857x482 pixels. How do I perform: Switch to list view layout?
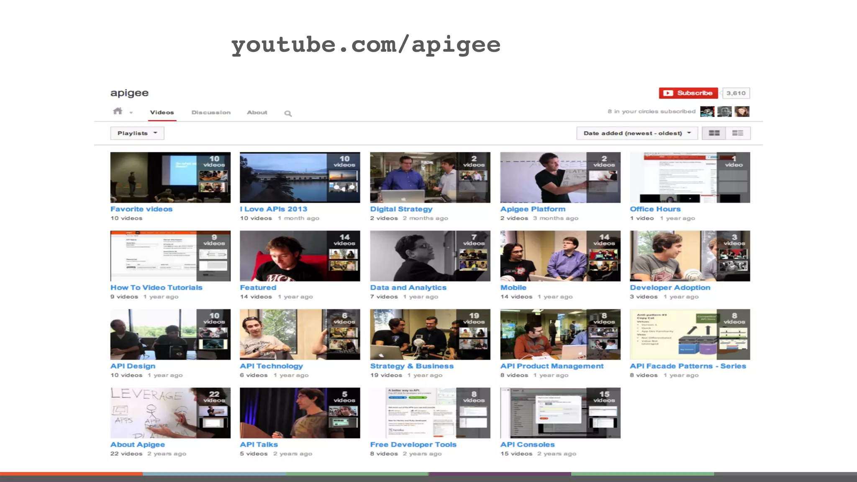[738, 133]
